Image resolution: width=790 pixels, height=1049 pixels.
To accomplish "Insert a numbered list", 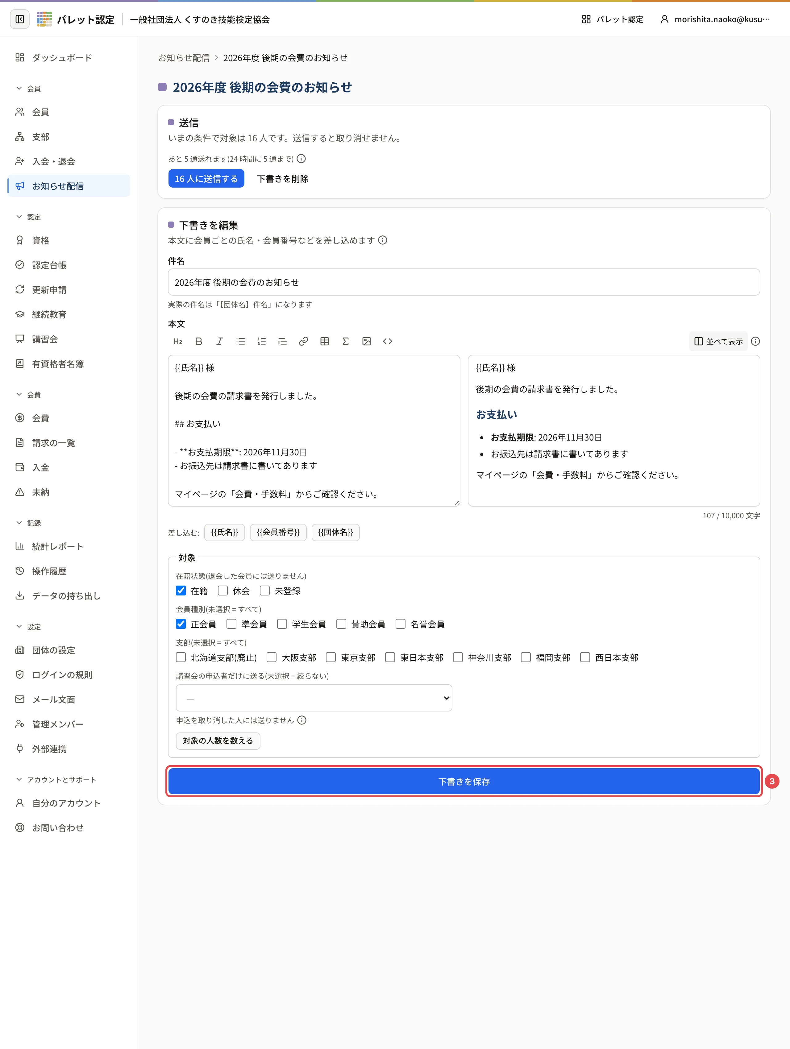I will click(x=262, y=342).
